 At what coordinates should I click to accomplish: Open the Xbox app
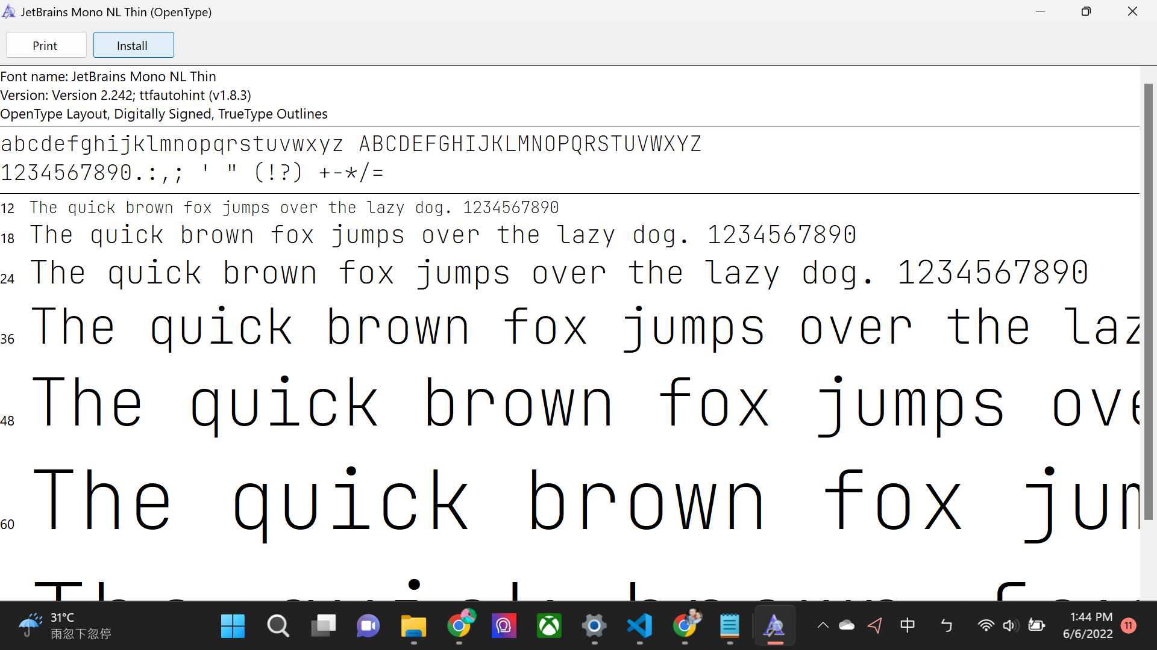[x=549, y=626]
